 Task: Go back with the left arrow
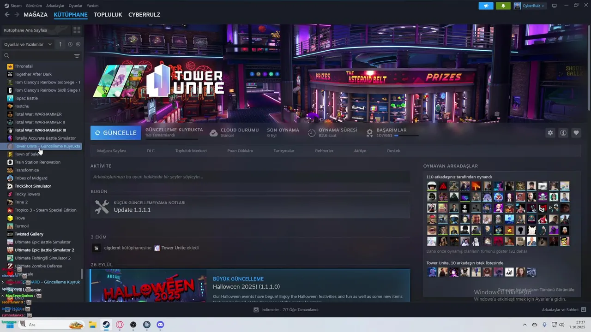(7, 15)
